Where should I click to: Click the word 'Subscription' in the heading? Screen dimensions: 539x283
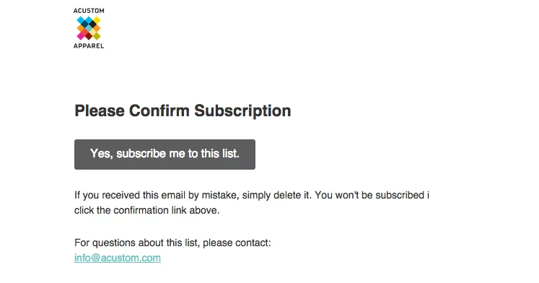pyautogui.click(x=242, y=111)
